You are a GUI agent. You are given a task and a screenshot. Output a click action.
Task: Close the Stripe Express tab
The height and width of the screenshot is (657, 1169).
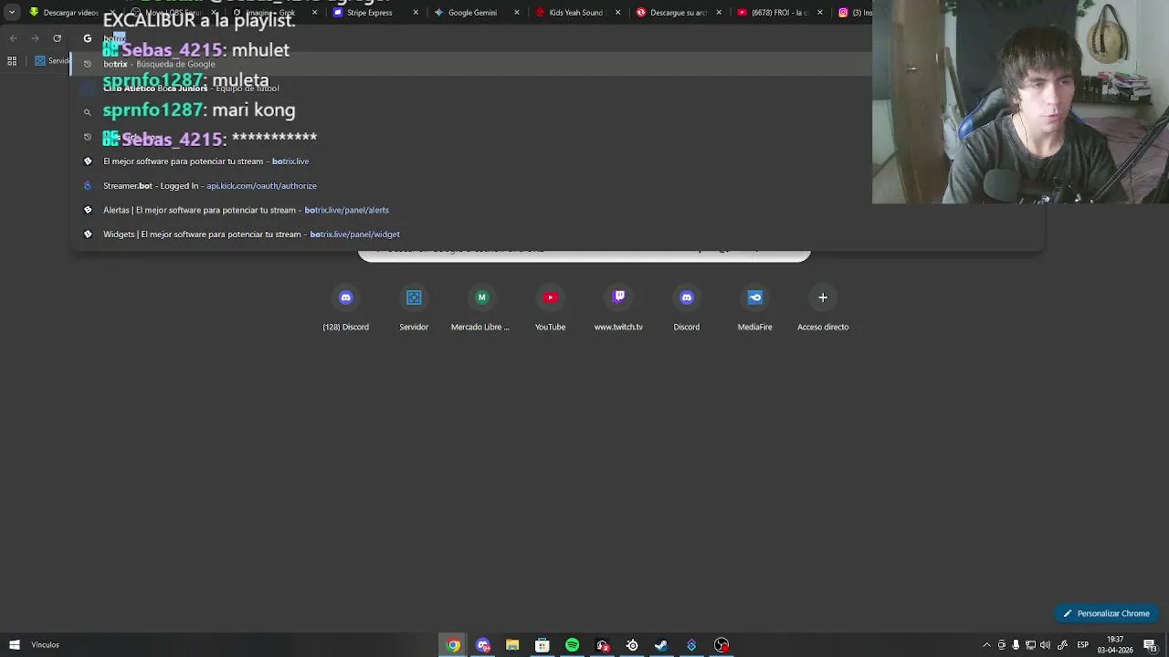point(416,13)
